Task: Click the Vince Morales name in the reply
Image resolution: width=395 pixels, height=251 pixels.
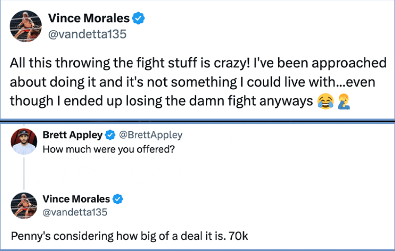Action: [76, 199]
